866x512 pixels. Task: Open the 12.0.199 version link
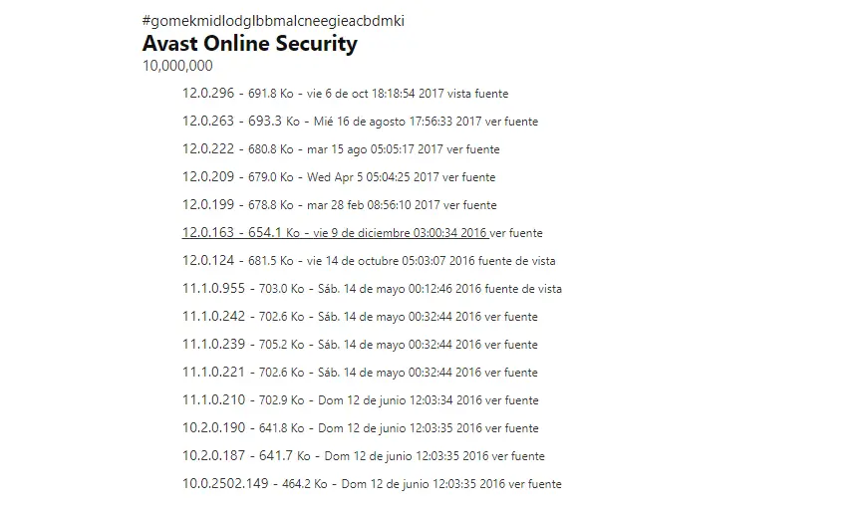coord(207,205)
